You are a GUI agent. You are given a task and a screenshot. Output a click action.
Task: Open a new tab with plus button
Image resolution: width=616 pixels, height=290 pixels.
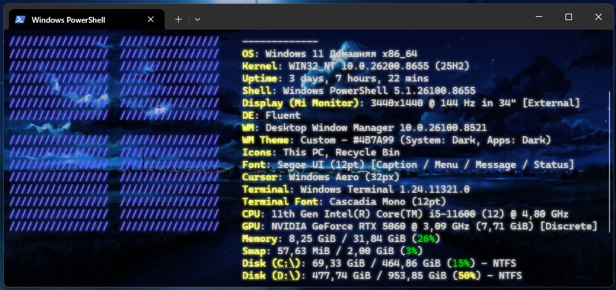(x=178, y=19)
